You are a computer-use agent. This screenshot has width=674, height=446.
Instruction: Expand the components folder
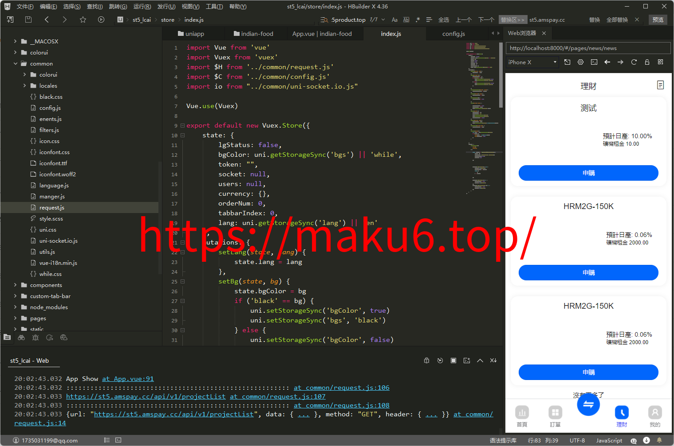point(16,285)
